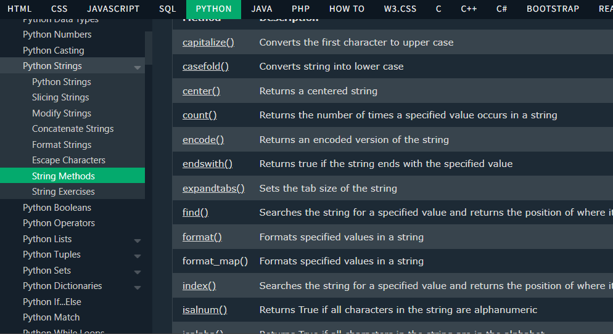Viewport: 613px width, 334px height.
Task: Go to the SQL tab
Action: 167,9
